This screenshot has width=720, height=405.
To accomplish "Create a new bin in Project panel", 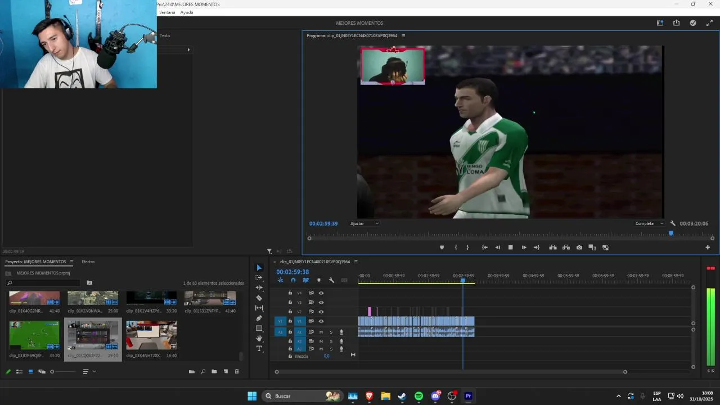I will (x=214, y=372).
